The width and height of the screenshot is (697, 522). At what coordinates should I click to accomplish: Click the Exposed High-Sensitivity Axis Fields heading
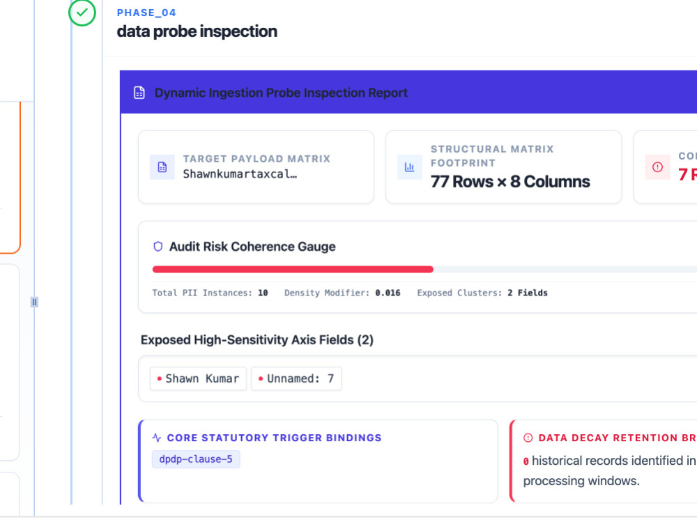[257, 340]
